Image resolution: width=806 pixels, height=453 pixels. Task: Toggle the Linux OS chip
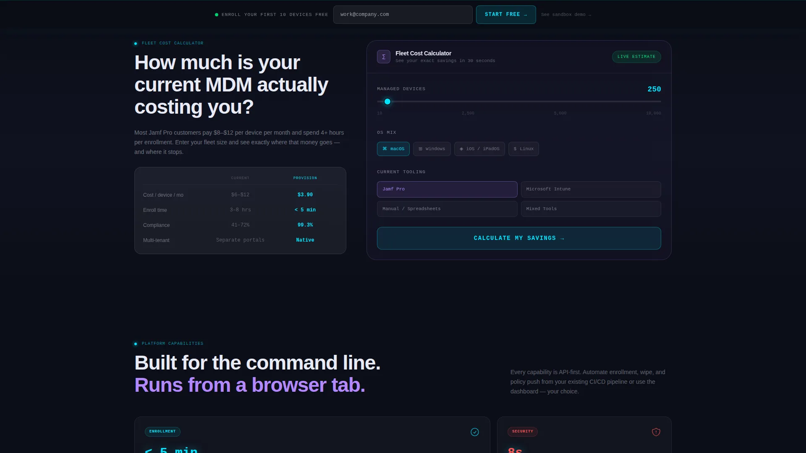523,149
